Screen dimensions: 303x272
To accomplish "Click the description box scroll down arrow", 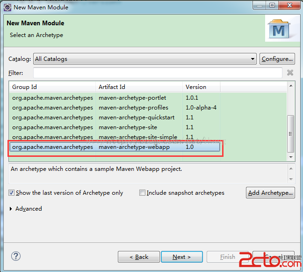I will click(291, 179).
